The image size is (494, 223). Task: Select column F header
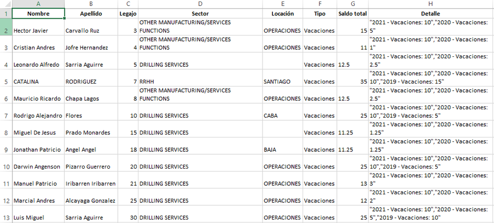click(x=320, y=4)
